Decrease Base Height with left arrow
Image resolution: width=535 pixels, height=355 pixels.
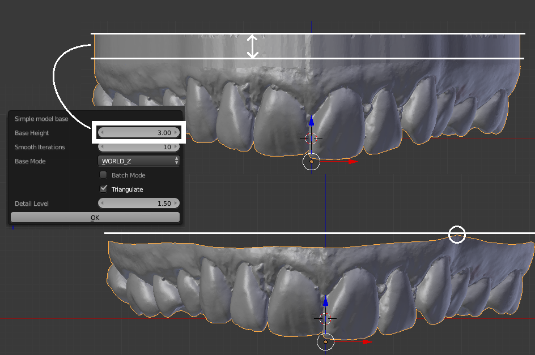pyautogui.click(x=103, y=132)
